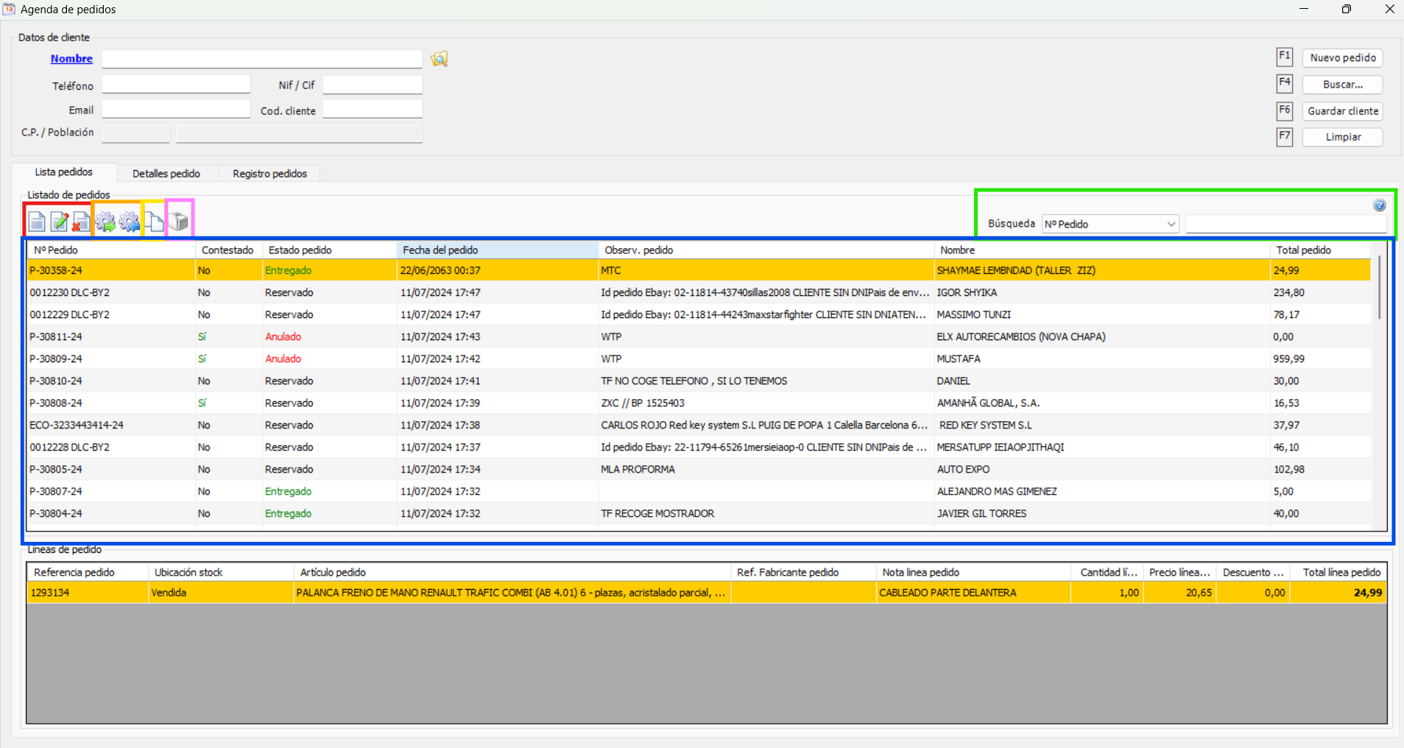Screen dimensions: 1404x748
Task: Click the blue help question mark above Búsqueda
Action: click(1377, 205)
